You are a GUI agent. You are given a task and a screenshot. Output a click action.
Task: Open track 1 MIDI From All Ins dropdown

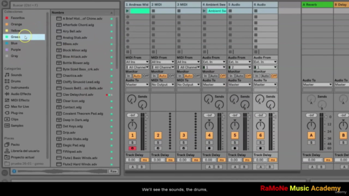tap(137, 62)
